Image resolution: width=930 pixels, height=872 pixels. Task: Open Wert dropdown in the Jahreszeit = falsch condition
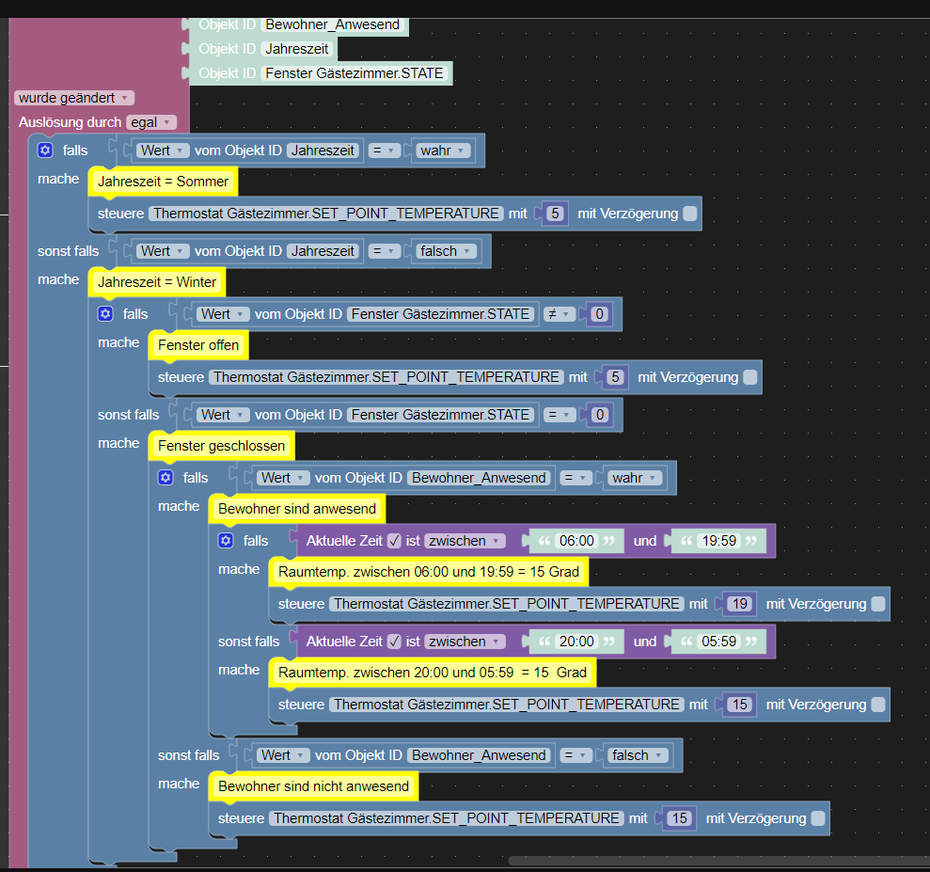point(163,251)
